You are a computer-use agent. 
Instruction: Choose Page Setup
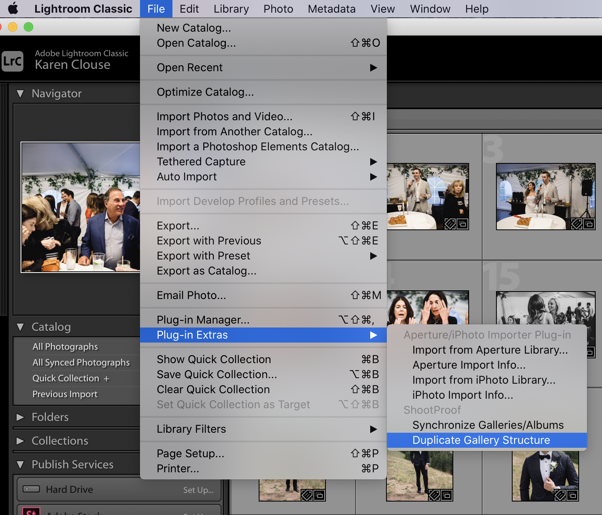coord(263,454)
